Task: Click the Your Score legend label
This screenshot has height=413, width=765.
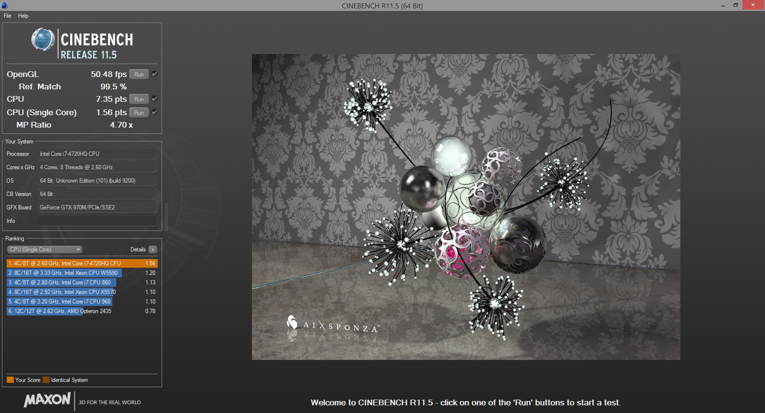Action: pos(27,380)
